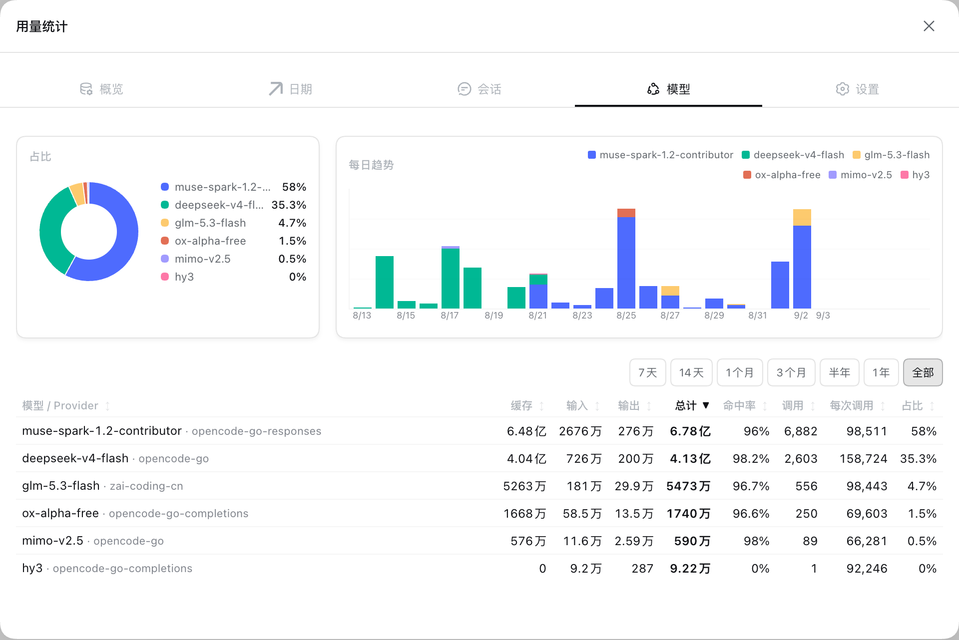959x640 pixels.
Task: Click the 98.2% hit rate cell
Action: click(751, 458)
